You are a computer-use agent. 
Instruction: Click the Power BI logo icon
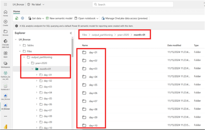coord(5,127)
